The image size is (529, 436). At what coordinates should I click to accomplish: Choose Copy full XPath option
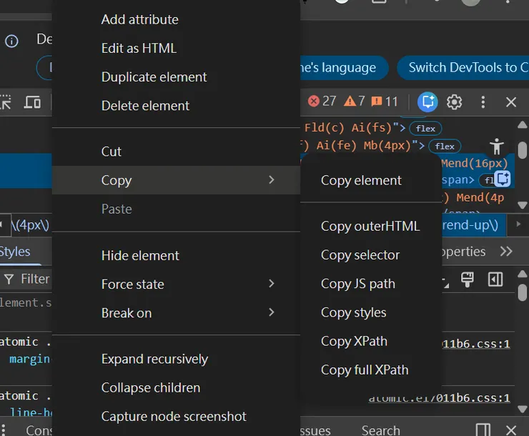coord(365,370)
